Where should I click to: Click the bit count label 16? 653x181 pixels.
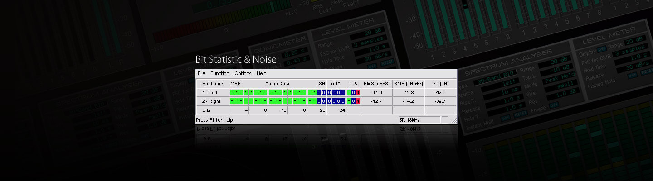coord(303,110)
